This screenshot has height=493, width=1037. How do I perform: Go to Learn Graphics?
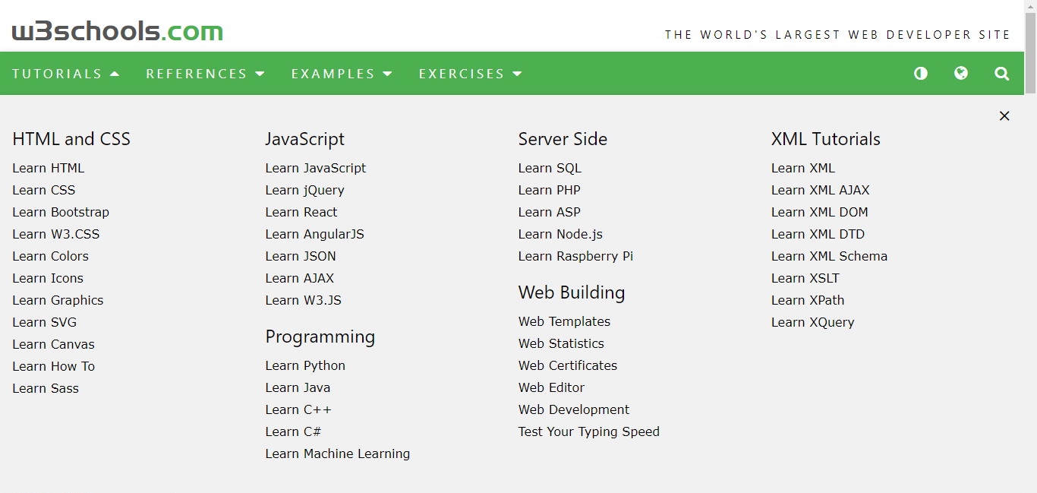[58, 300]
